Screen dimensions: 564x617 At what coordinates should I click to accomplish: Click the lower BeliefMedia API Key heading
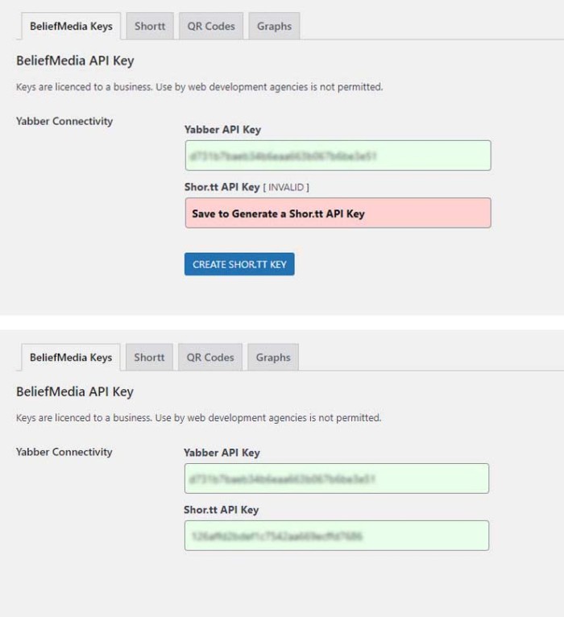pos(75,391)
